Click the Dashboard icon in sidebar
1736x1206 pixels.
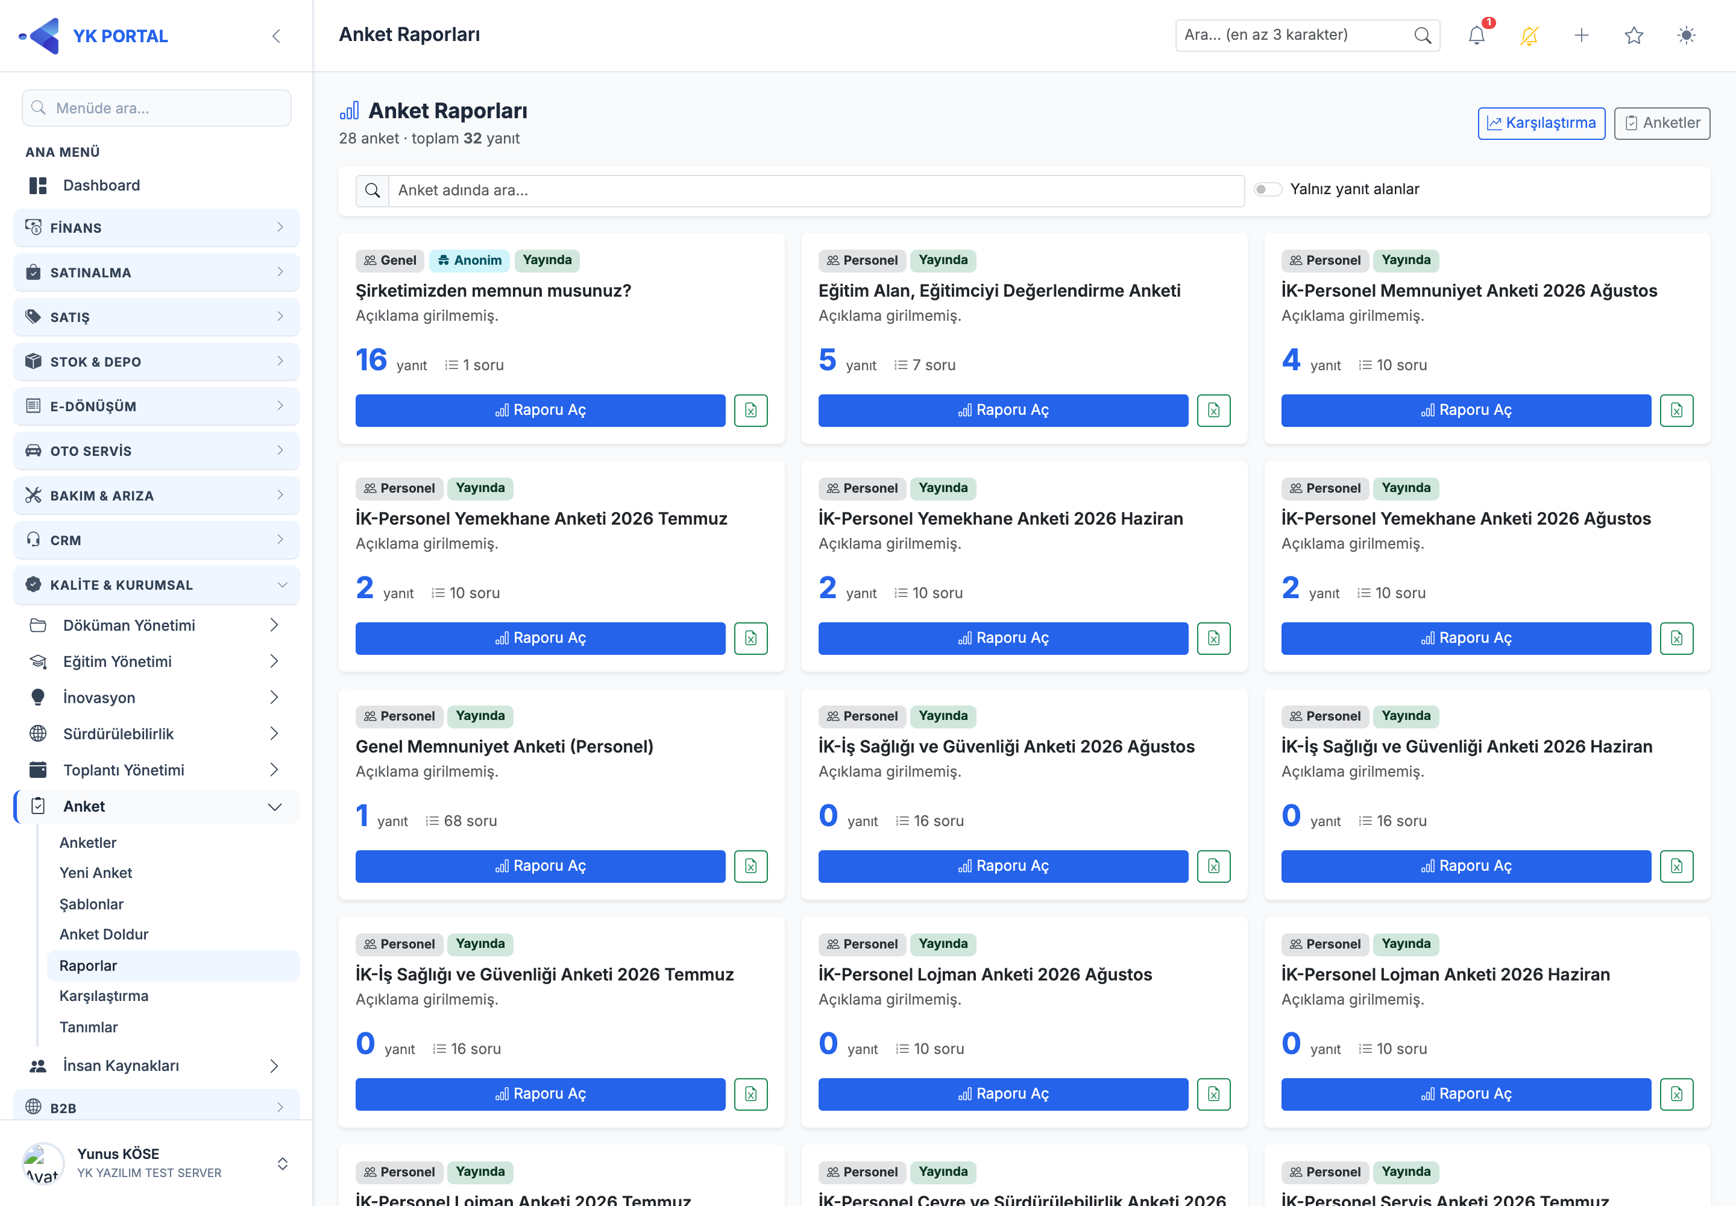pos(38,186)
